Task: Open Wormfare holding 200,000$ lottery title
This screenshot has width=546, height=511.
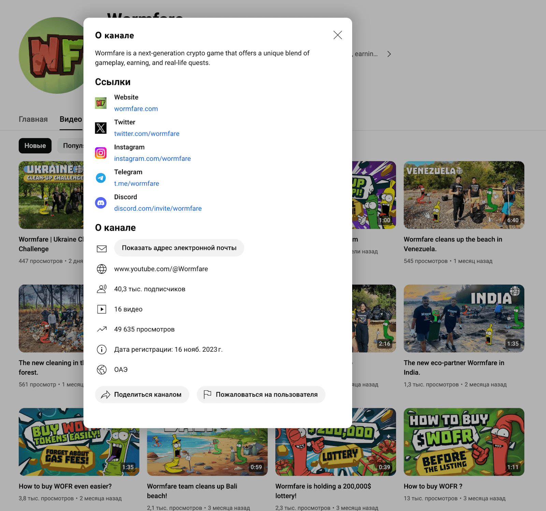Action: (323, 491)
